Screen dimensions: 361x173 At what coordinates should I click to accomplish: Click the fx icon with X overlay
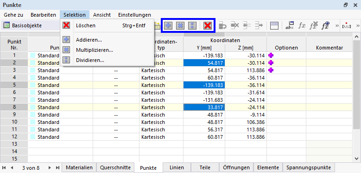pyautogui.click(x=314, y=25)
